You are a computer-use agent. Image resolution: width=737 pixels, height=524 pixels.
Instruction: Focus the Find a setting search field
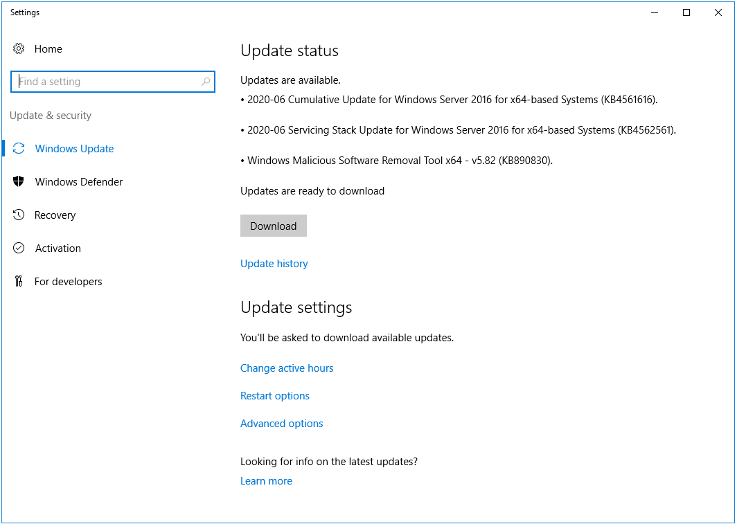coord(107,82)
